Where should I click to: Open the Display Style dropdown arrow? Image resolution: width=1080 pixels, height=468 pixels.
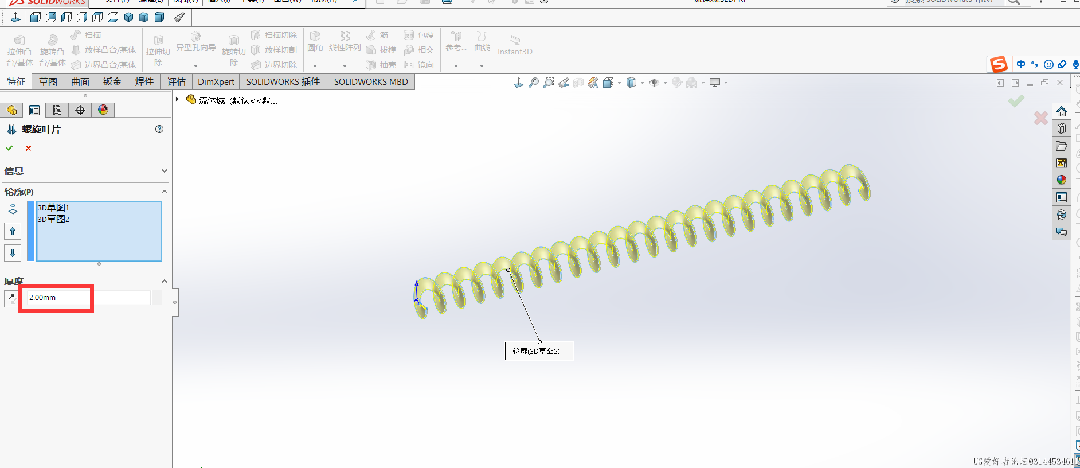coord(642,83)
